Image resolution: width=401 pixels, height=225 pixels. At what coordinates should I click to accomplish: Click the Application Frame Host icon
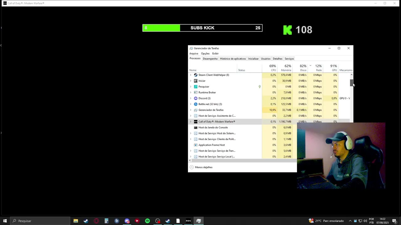196,145
